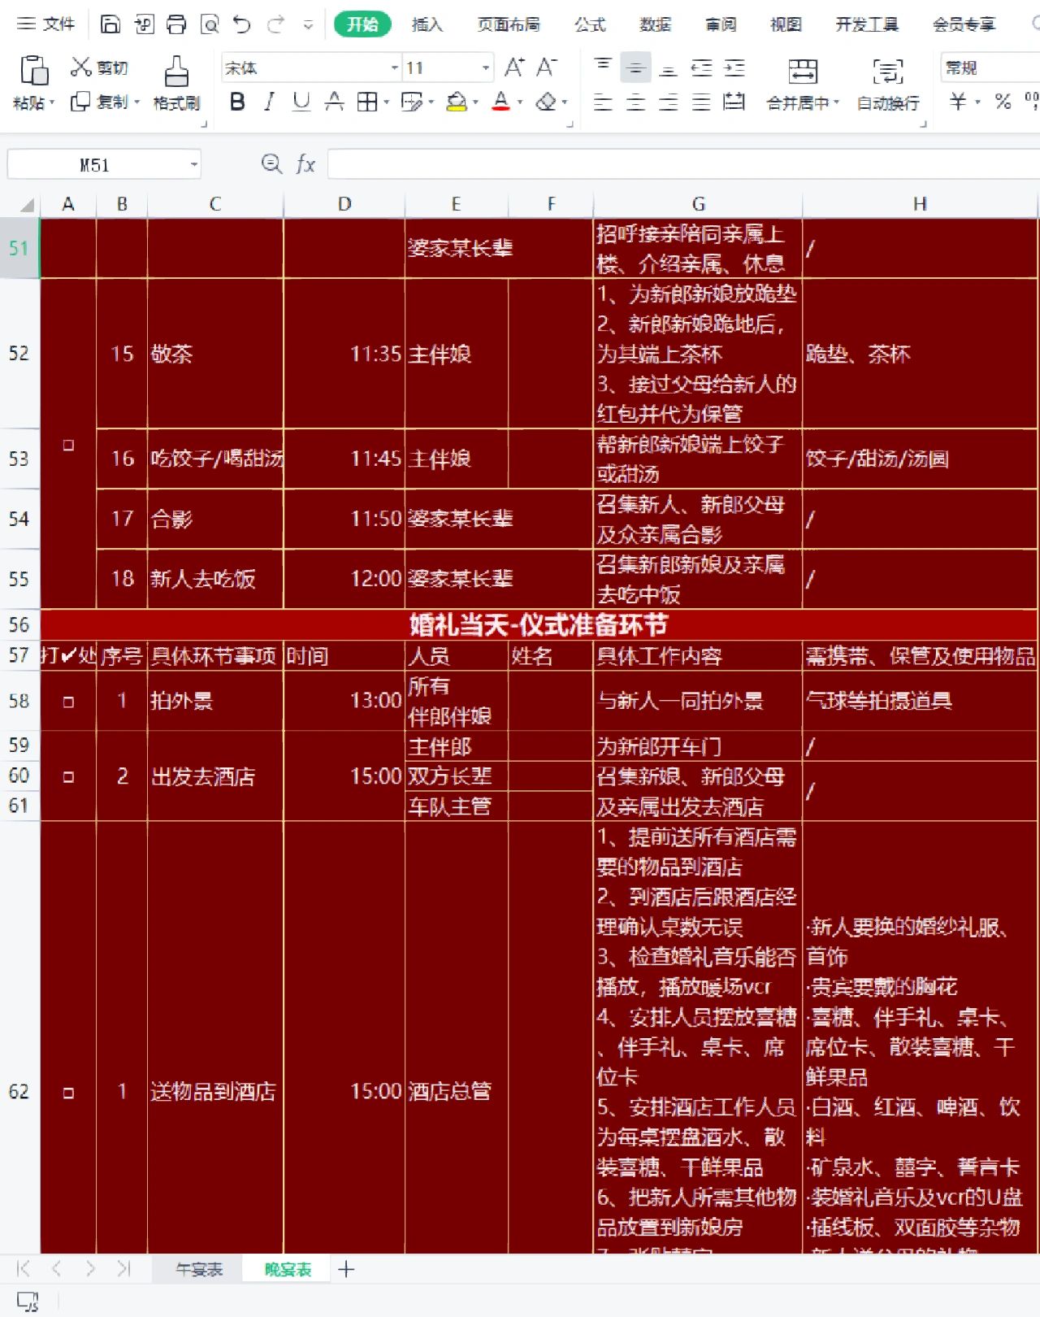1040x1317 pixels.
Task: Click the Save icon in quick access
Action: pyautogui.click(x=110, y=24)
